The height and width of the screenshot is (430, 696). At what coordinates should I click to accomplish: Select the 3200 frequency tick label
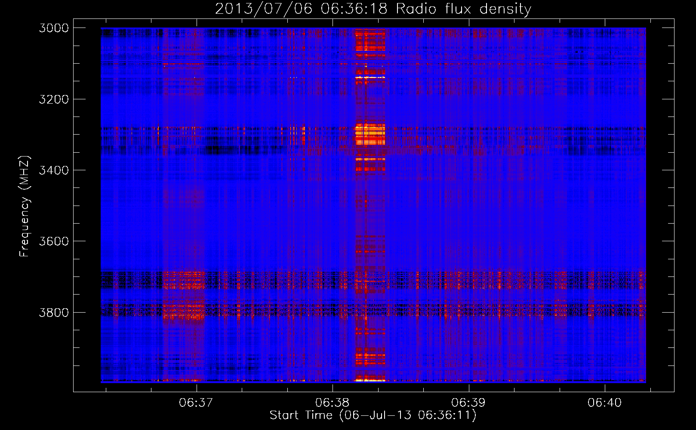54,99
